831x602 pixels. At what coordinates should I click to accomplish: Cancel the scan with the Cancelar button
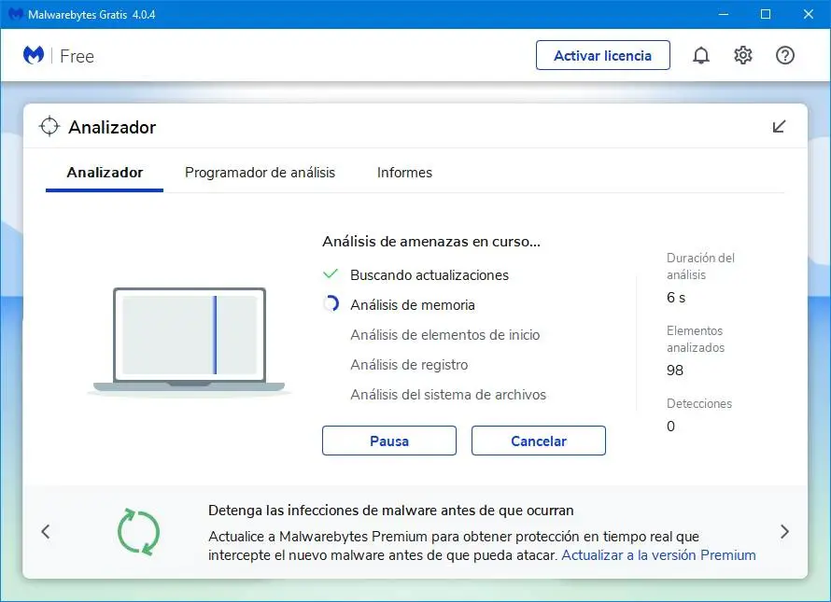click(539, 441)
